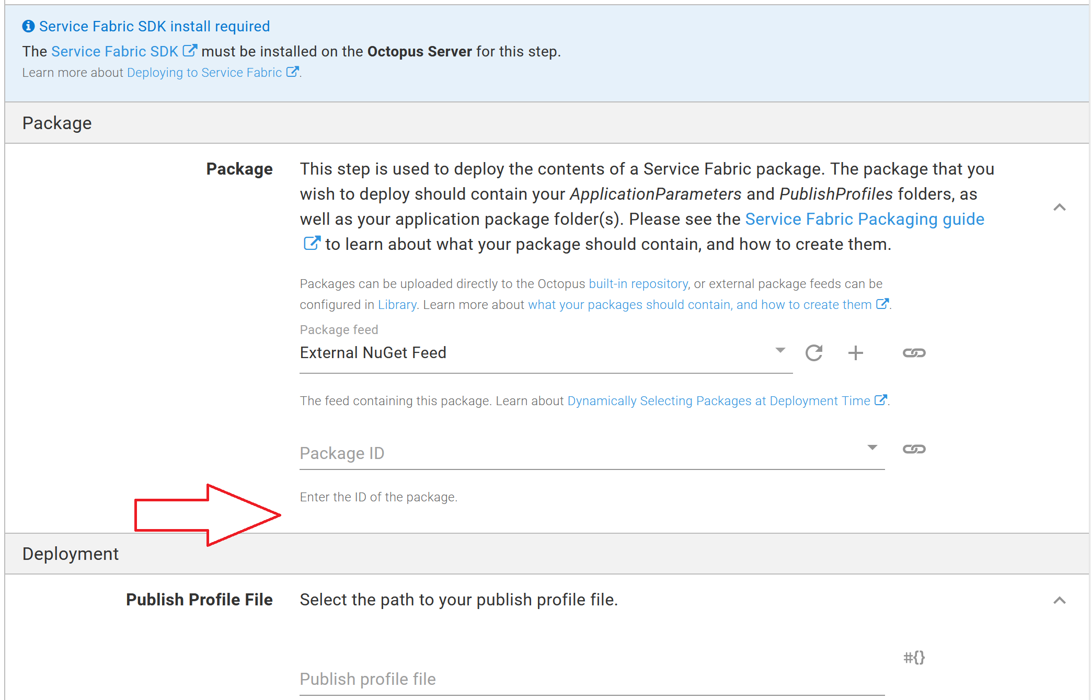Screen dimensions: 1091x700
Task: Click the info icon in the SDK banner
Action: (28, 26)
